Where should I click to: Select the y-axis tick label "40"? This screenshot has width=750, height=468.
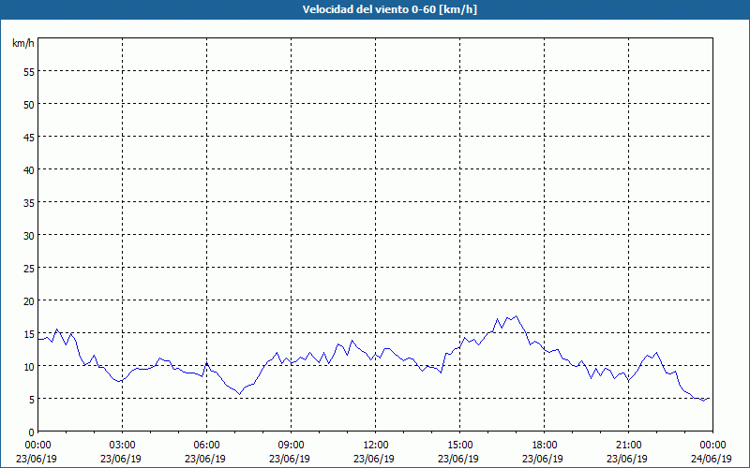[28, 170]
